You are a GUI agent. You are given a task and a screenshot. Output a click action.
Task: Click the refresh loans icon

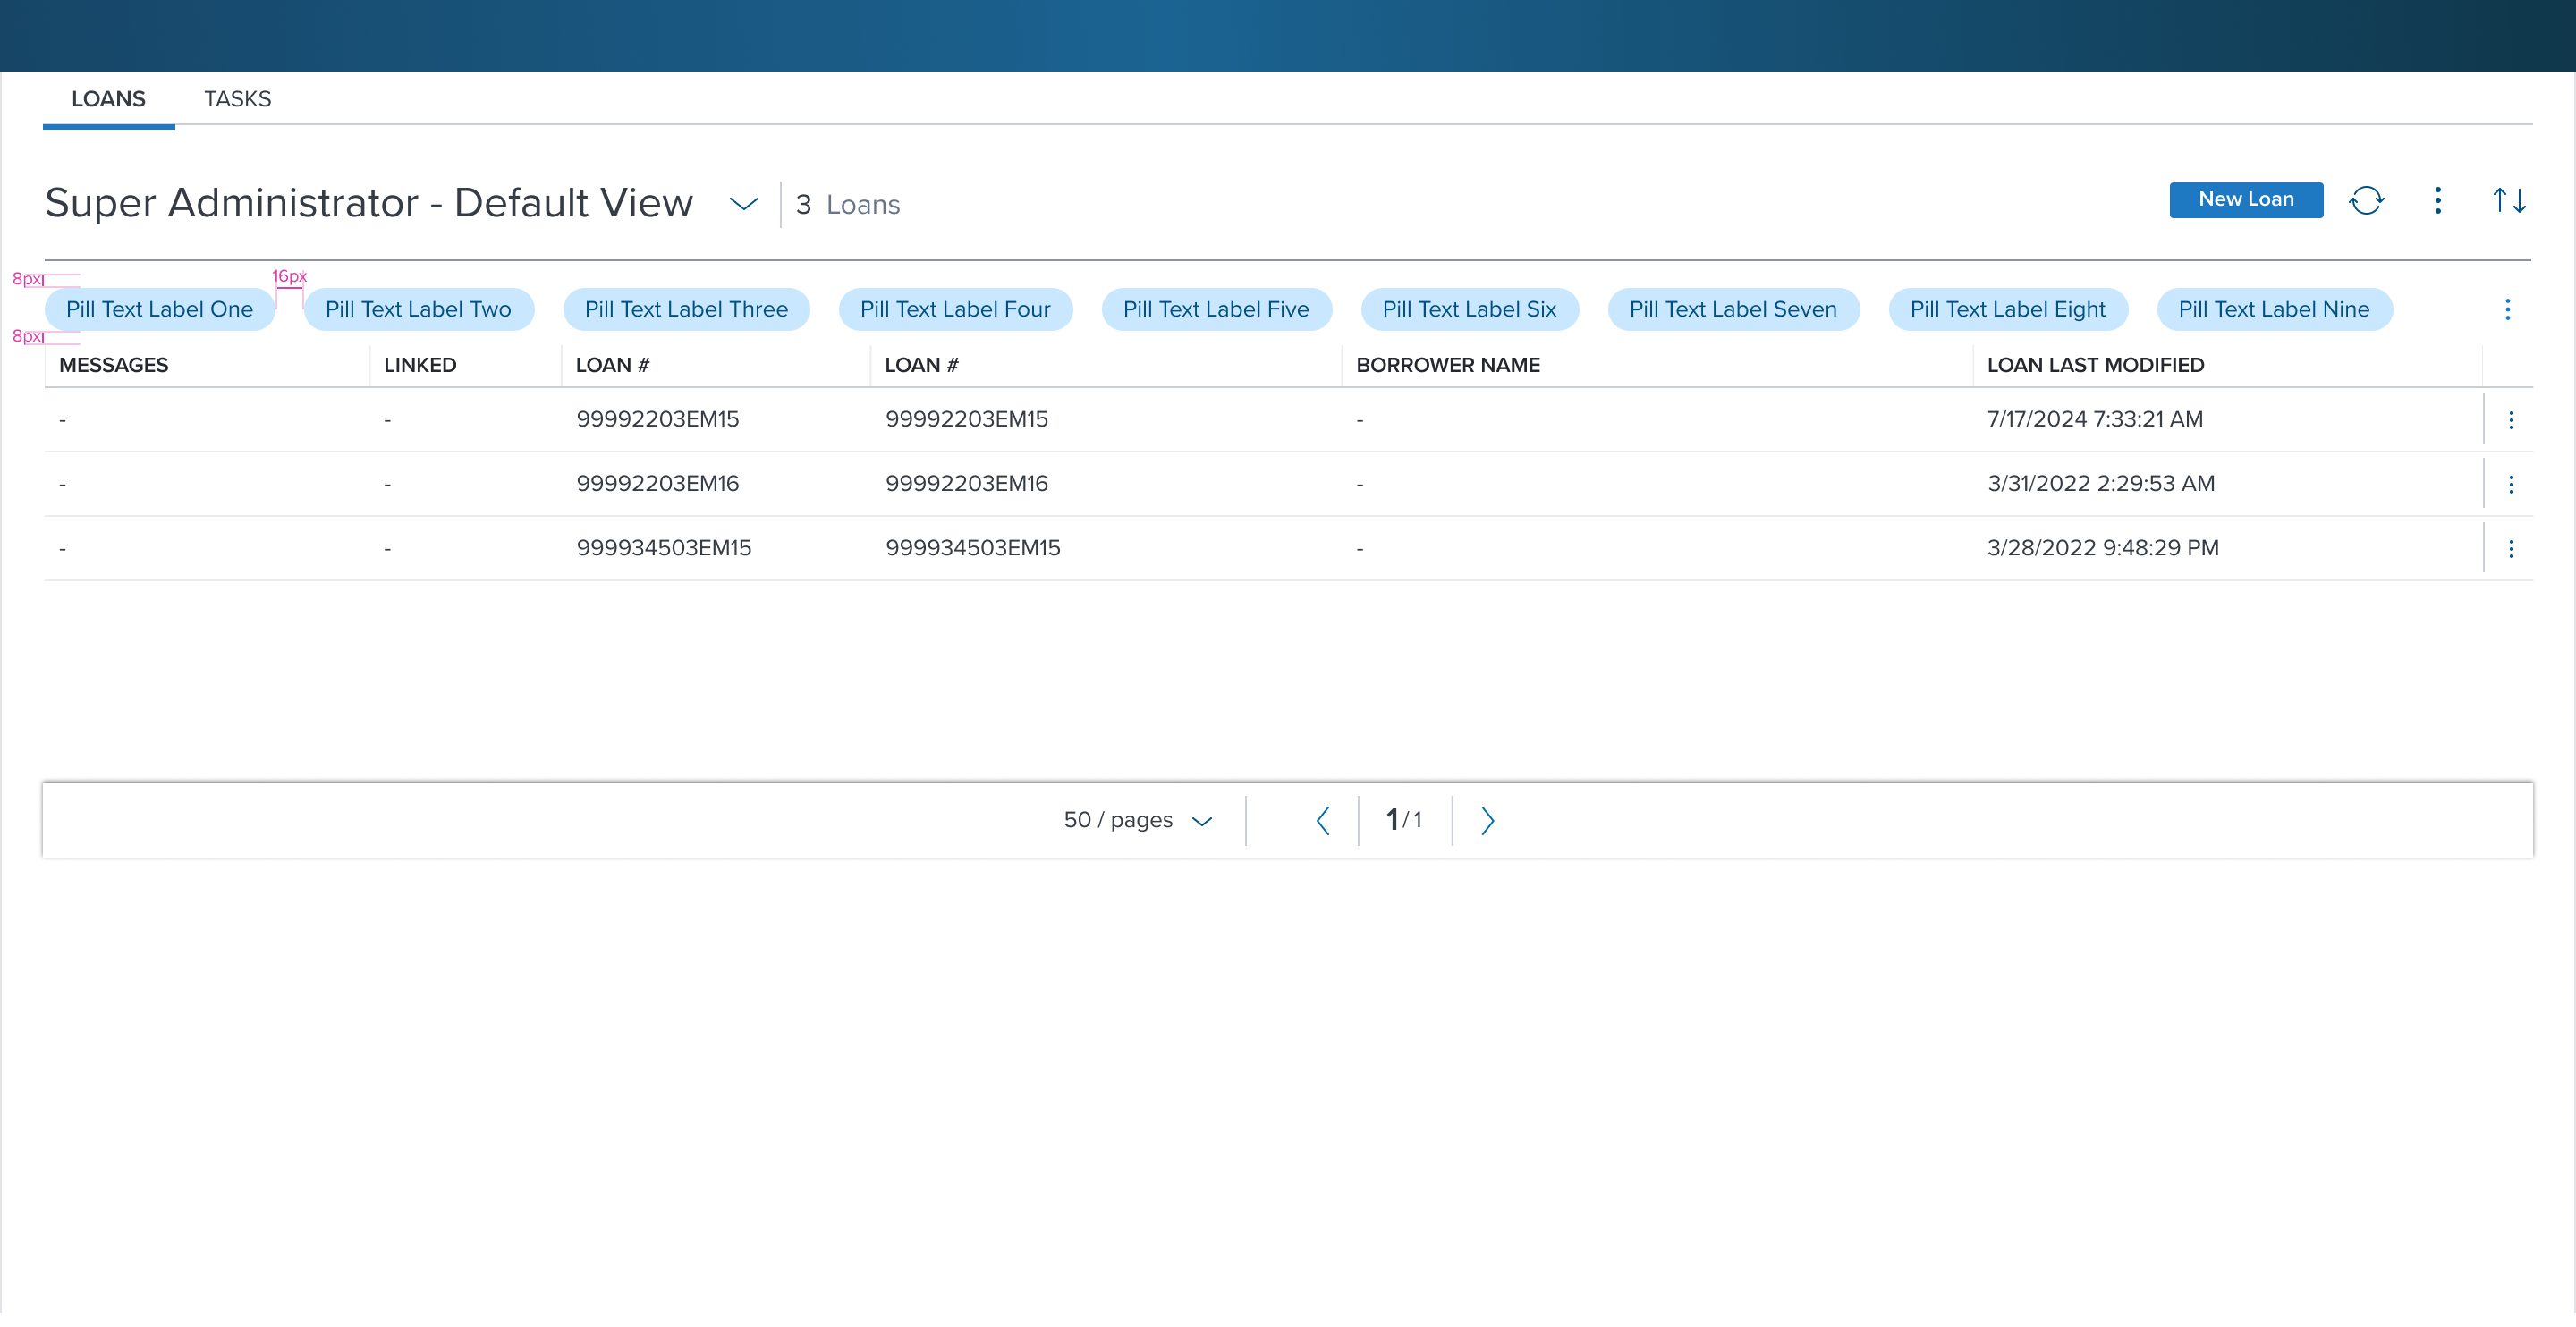[x=2366, y=200]
